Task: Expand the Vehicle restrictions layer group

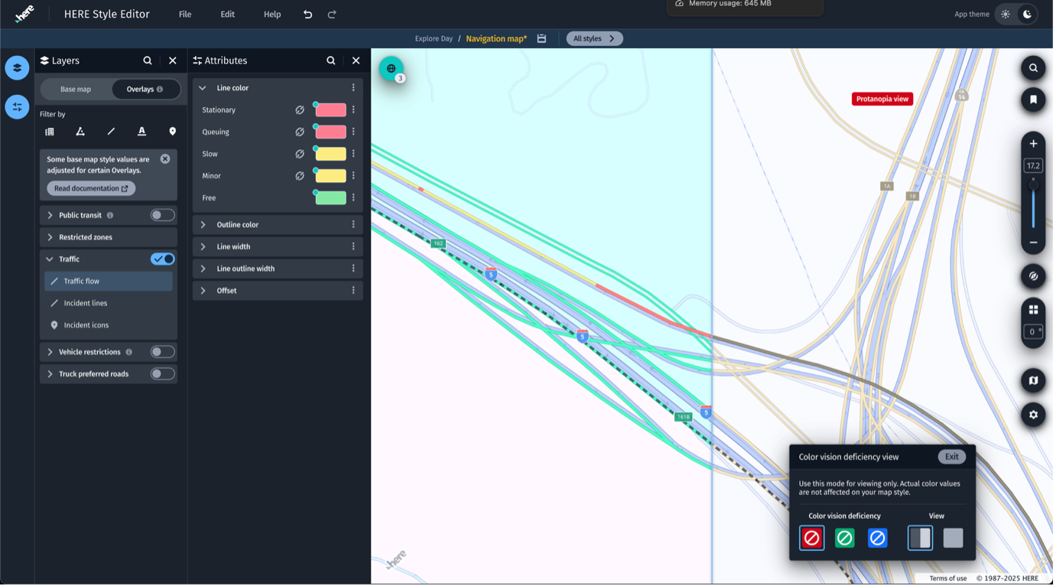Action: click(50, 353)
